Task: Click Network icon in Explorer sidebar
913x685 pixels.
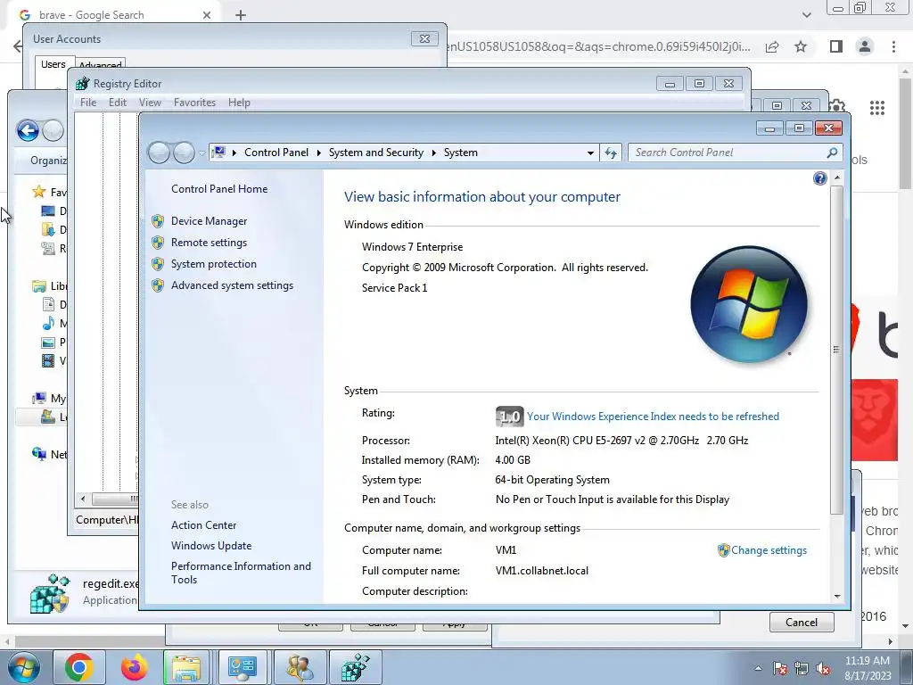Action: (x=39, y=454)
